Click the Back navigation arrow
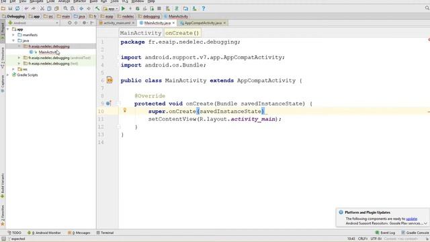This screenshot has width=430, height=242. 81,9
